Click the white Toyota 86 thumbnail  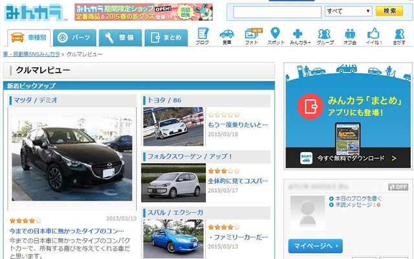[x=173, y=127]
